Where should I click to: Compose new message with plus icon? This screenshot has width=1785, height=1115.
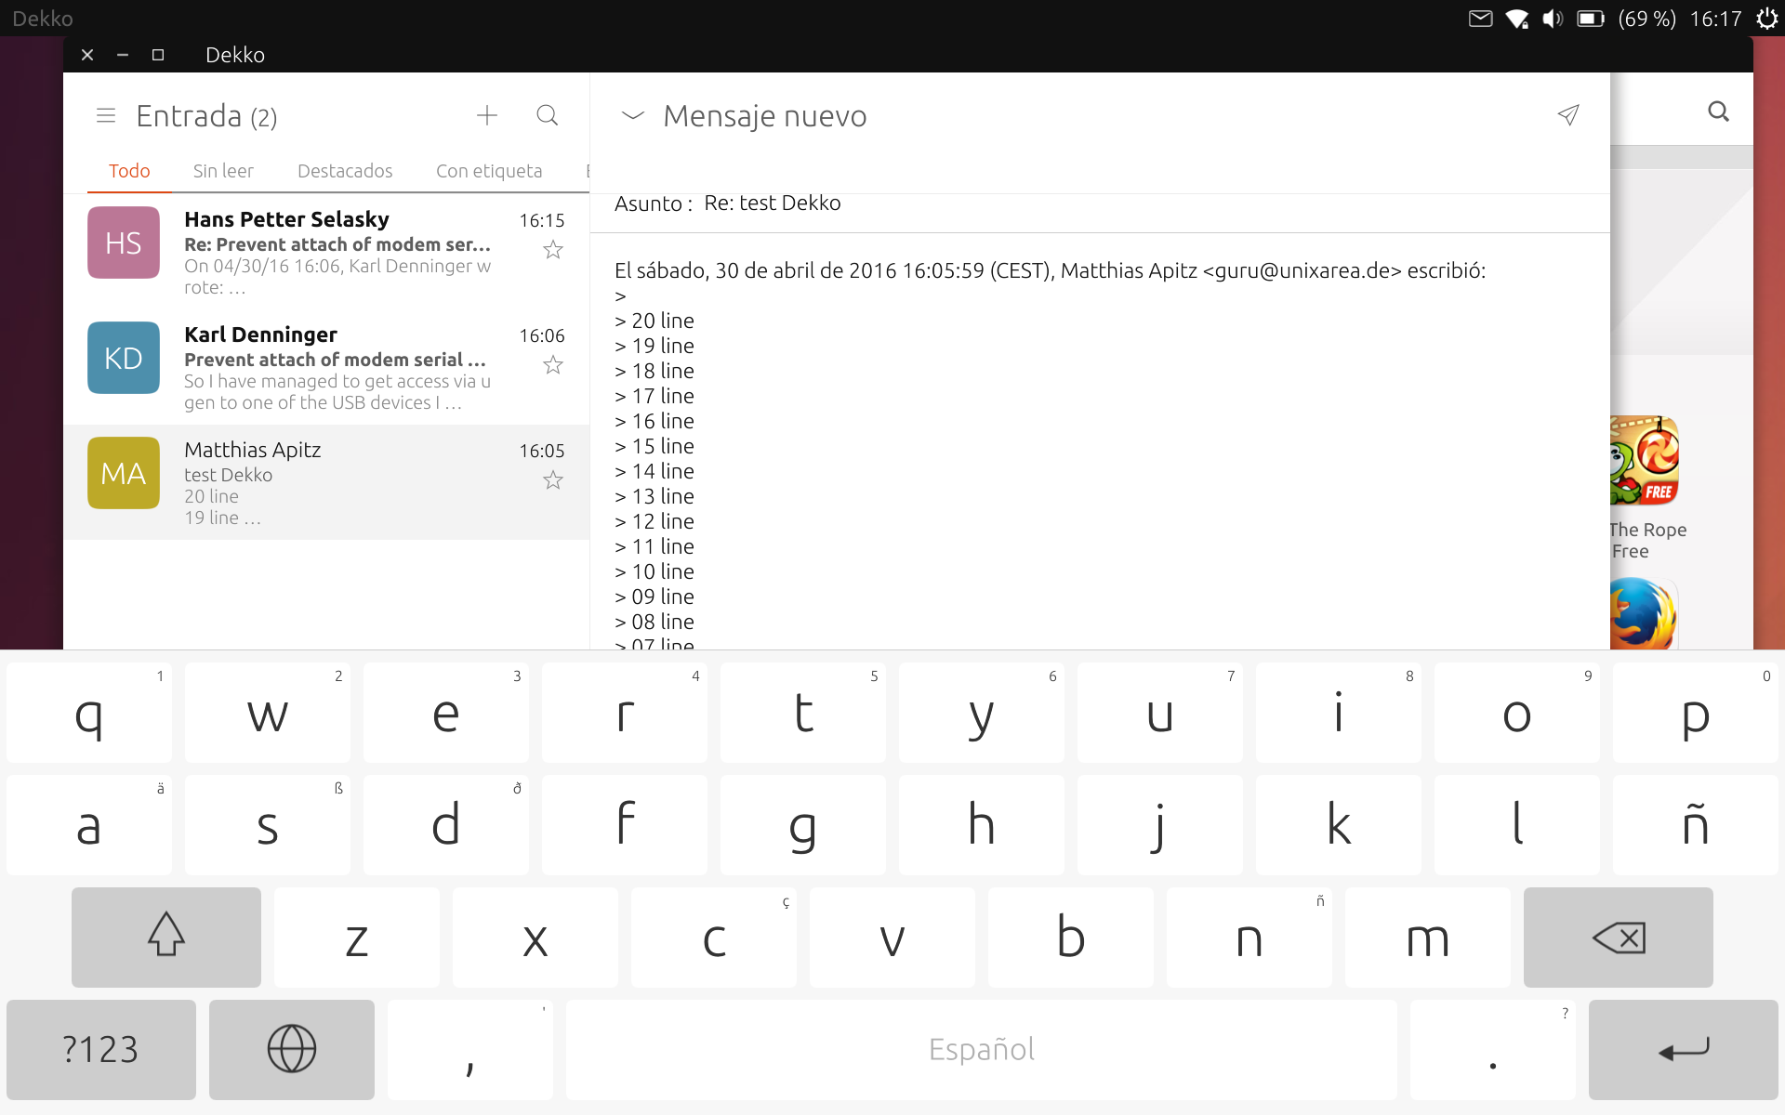click(x=487, y=115)
